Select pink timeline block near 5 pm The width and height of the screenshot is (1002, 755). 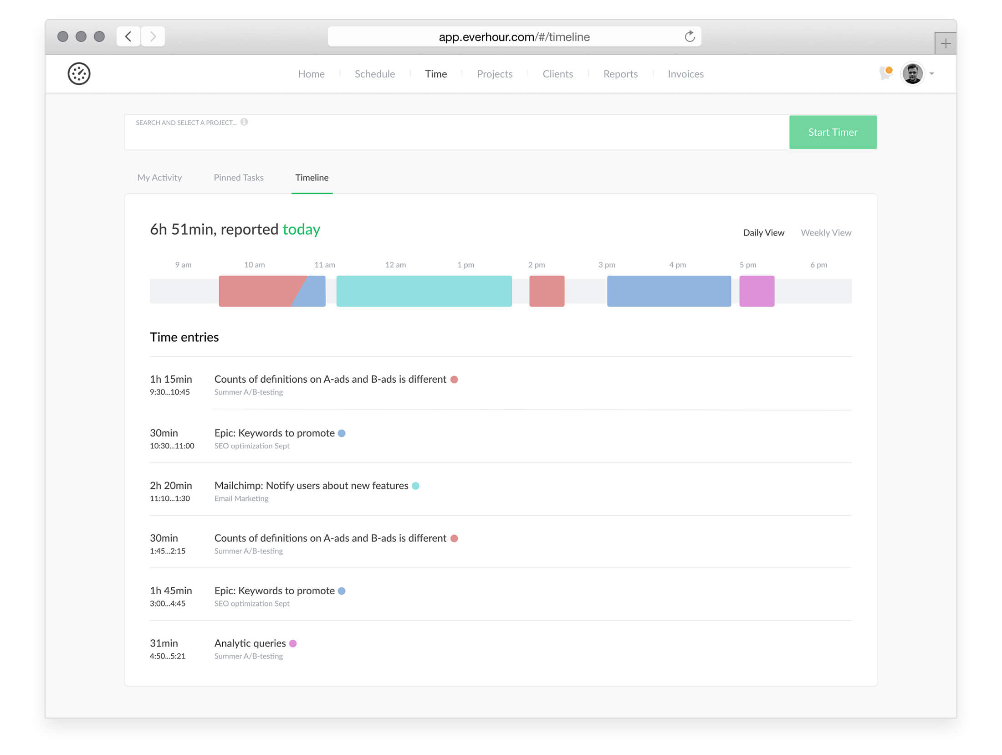tap(757, 291)
